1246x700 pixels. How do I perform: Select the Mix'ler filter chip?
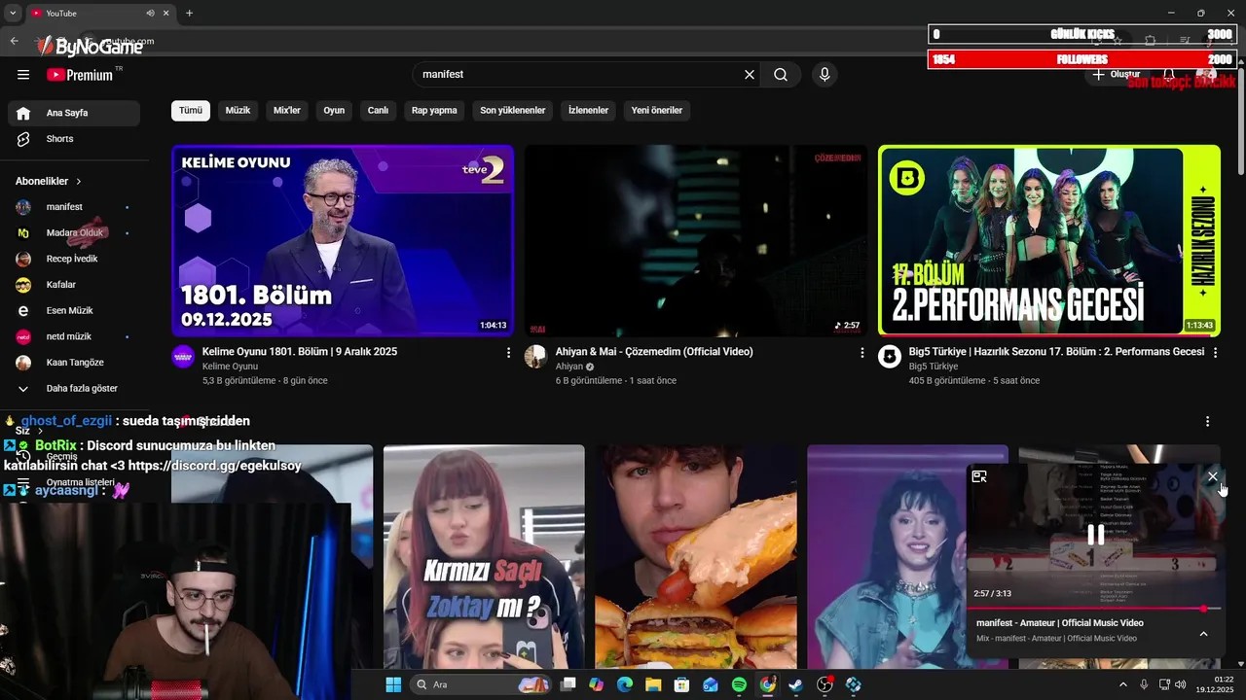click(x=287, y=111)
